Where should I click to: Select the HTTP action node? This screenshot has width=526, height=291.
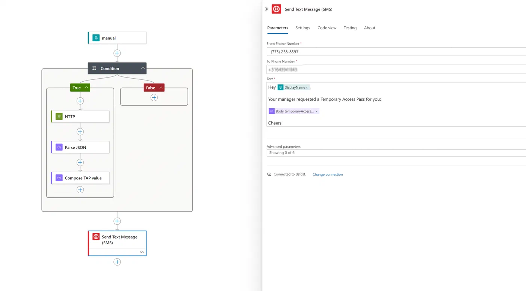[x=80, y=116]
